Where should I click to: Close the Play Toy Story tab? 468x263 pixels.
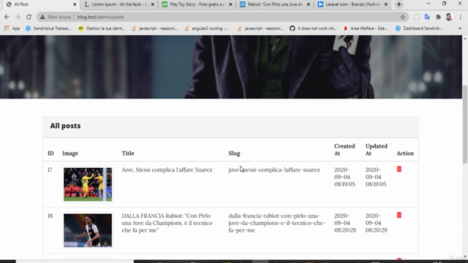click(x=230, y=4)
